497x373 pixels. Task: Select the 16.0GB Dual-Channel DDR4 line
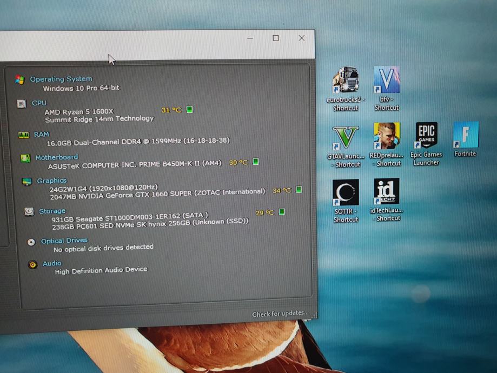138,141
